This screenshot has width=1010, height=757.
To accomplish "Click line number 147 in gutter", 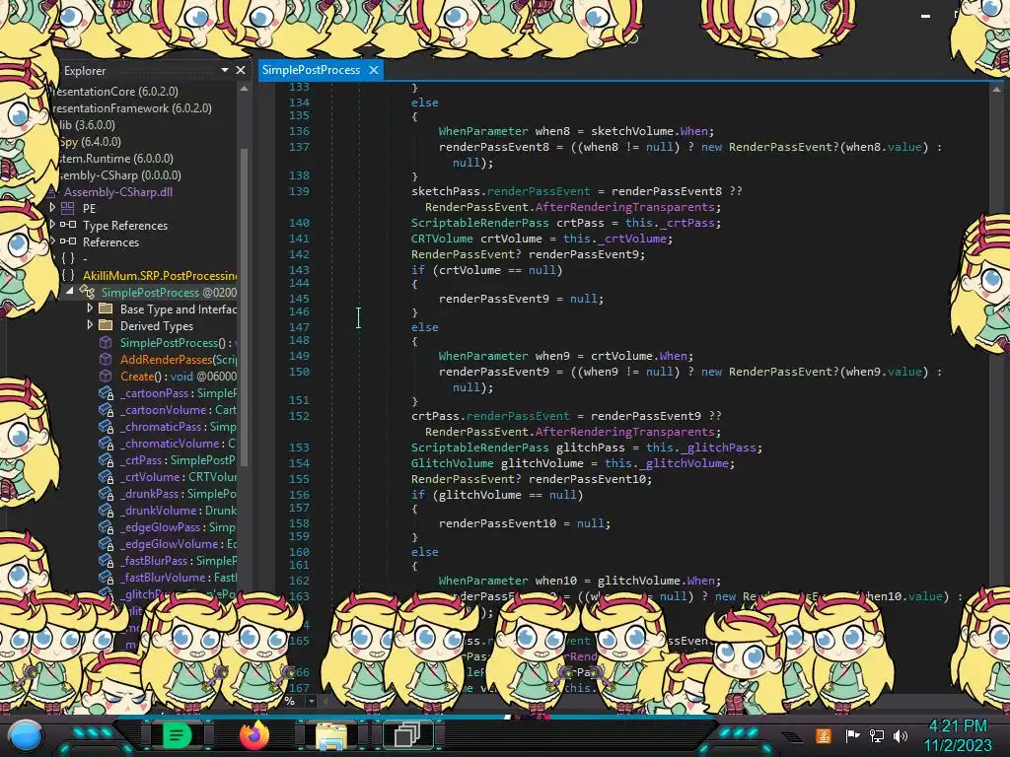I will [299, 326].
